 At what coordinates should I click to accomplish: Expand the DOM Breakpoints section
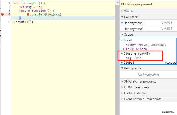148,87
